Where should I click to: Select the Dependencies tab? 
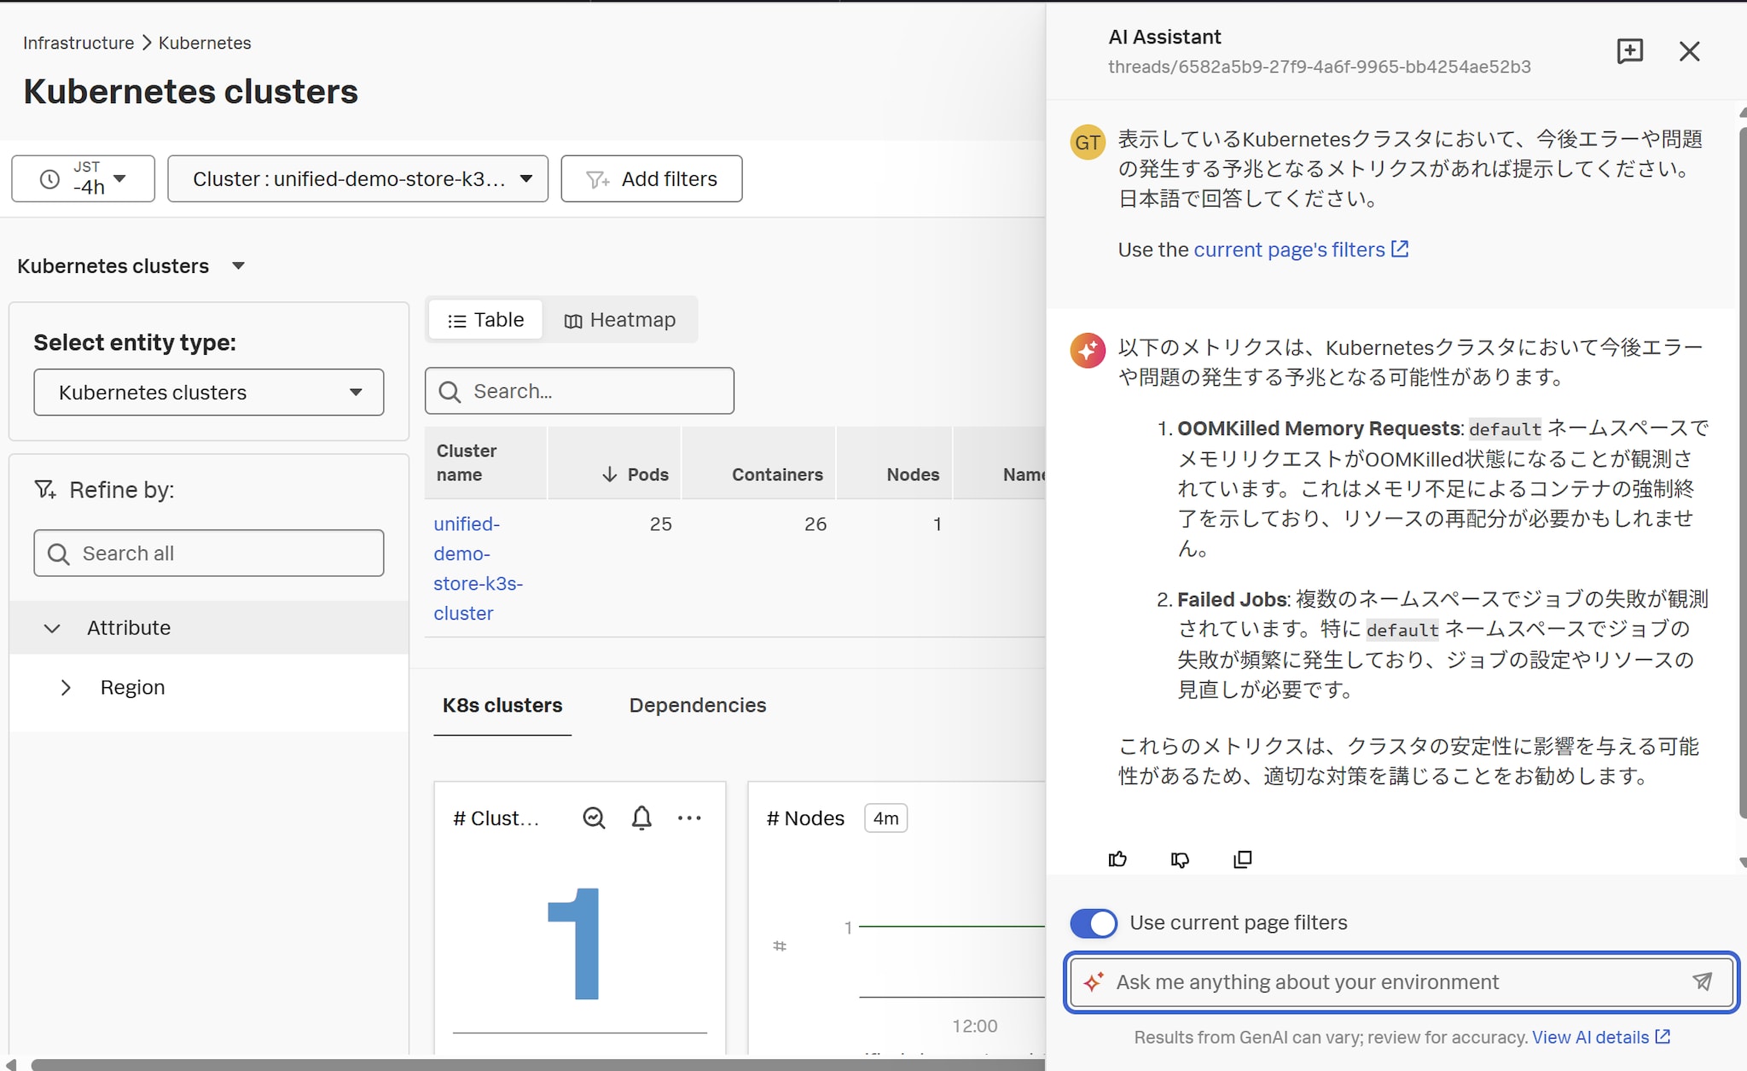coord(698,706)
